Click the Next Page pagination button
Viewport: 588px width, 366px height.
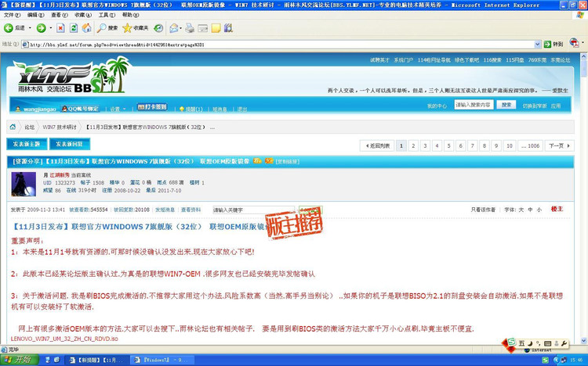point(559,145)
